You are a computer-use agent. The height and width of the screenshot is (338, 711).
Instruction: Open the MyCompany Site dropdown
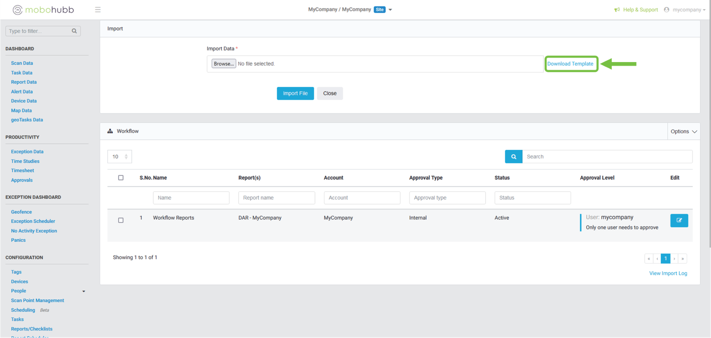[x=390, y=10]
